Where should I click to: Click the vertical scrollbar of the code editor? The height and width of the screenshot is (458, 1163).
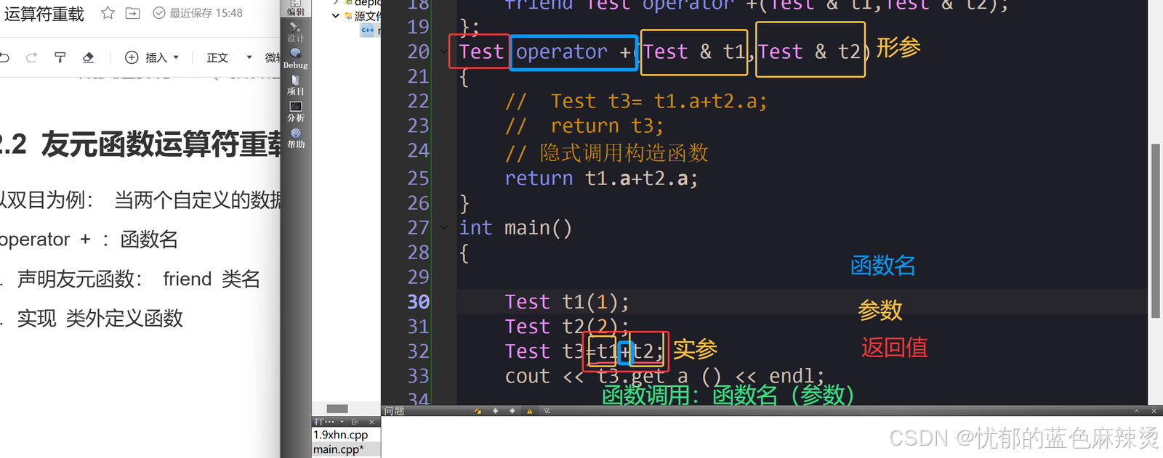tap(1155, 231)
